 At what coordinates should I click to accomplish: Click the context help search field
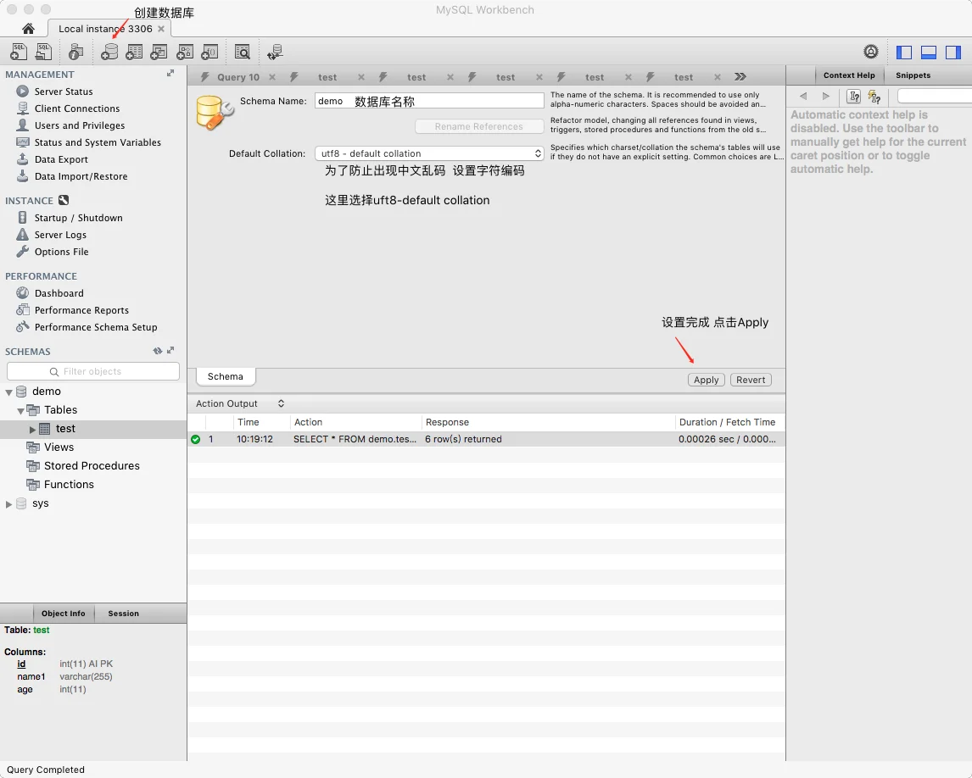934,96
